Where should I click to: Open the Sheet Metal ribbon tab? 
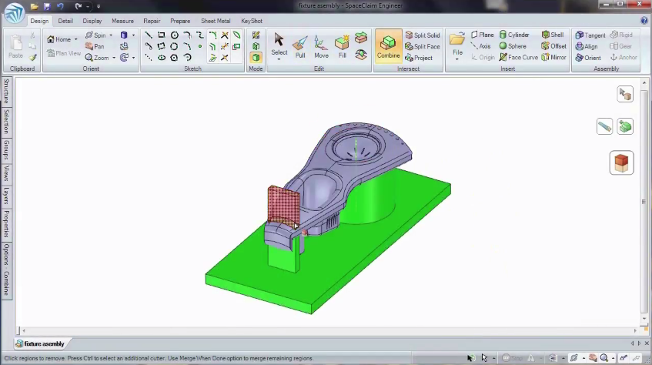[215, 21]
